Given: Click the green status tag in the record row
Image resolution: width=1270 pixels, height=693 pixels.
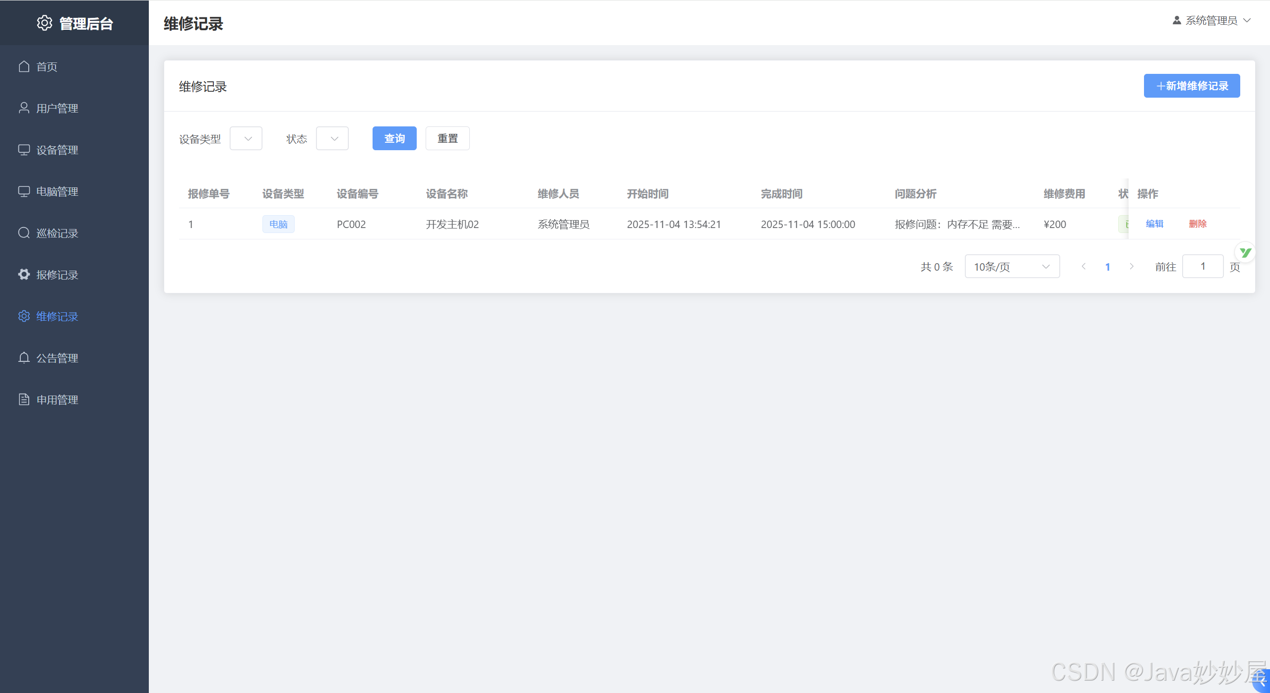Looking at the screenshot, I should (1124, 224).
